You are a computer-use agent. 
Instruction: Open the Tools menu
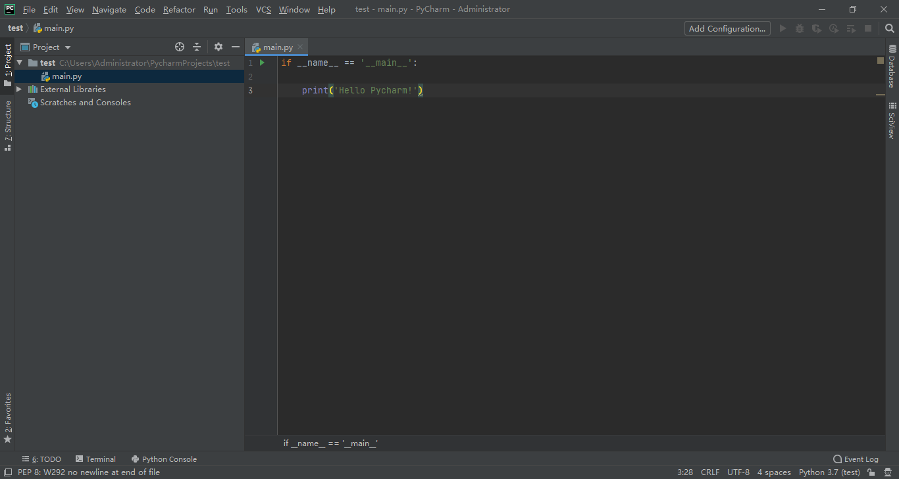pyautogui.click(x=236, y=9)
